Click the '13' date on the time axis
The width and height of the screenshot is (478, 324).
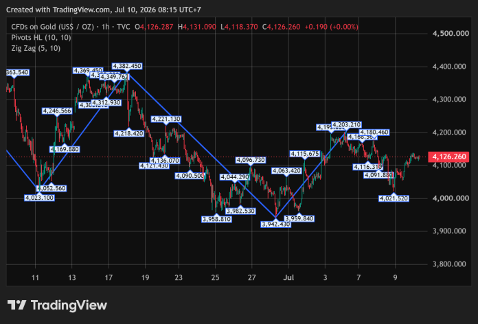click(x=71, y=278)
